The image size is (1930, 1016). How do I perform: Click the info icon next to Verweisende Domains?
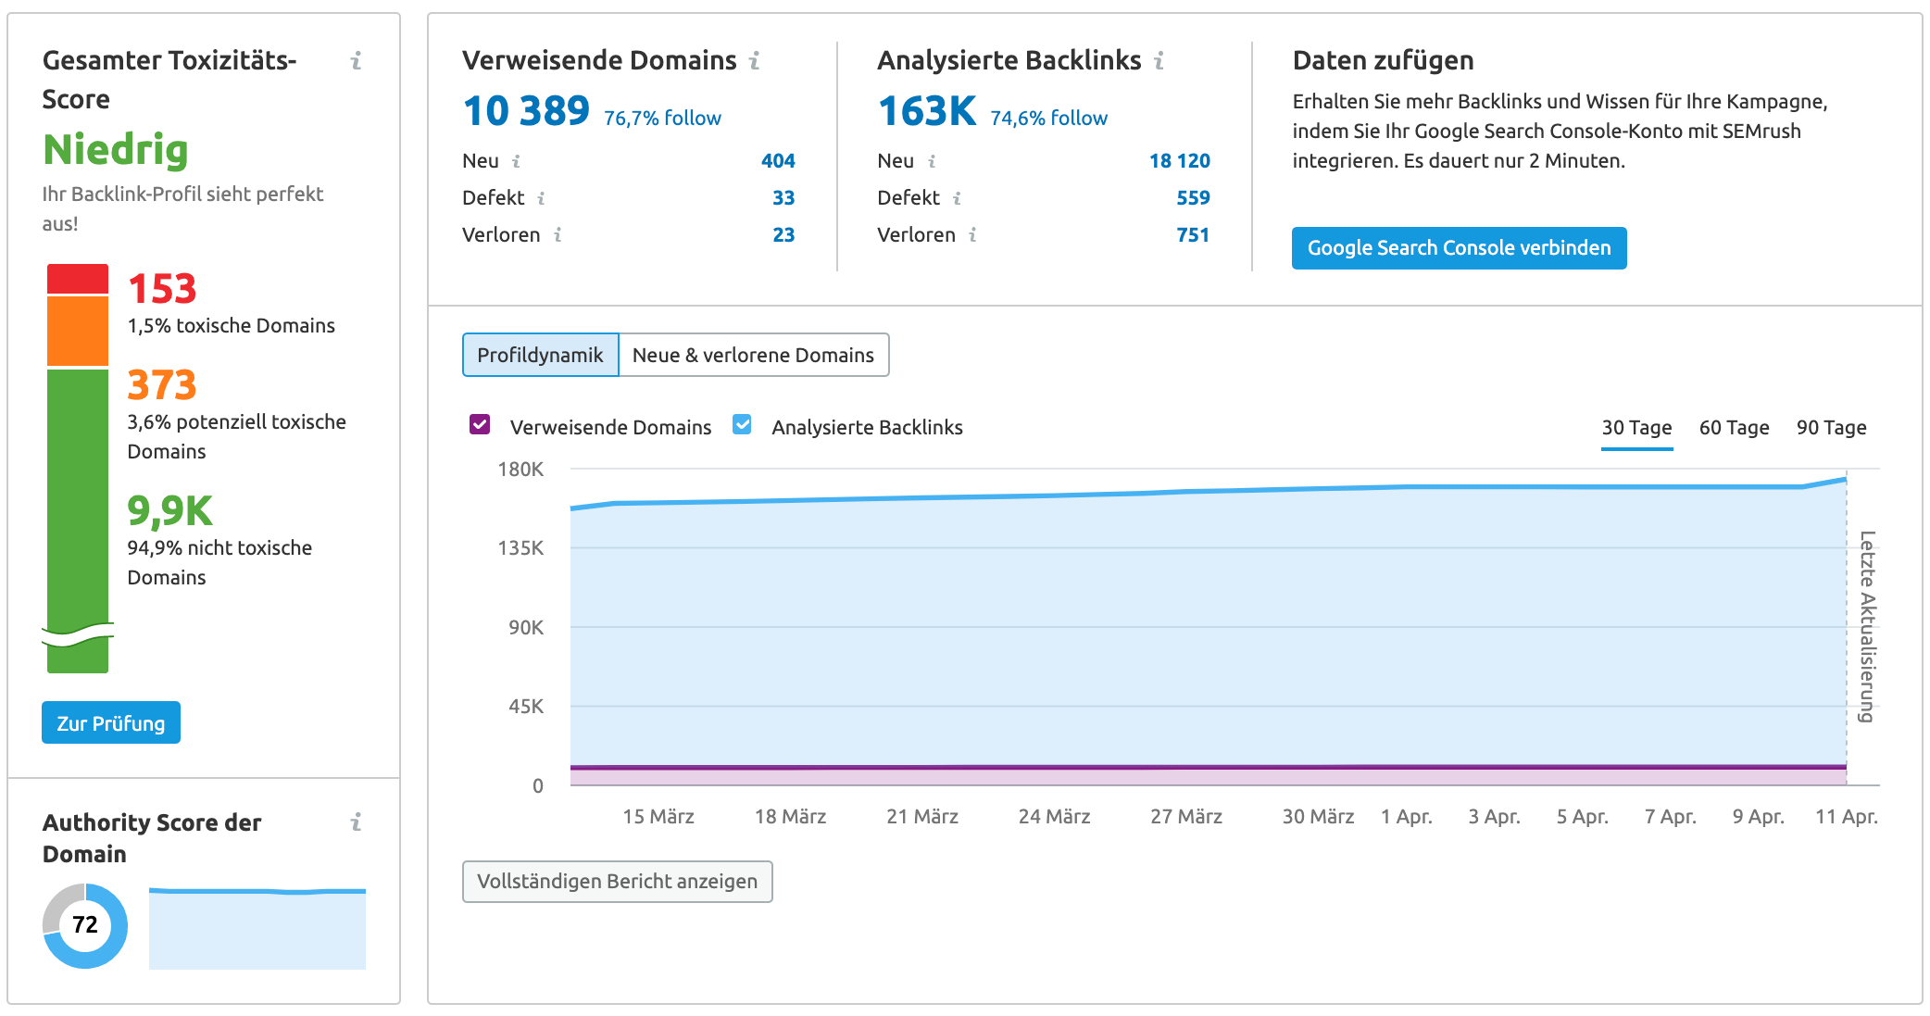[755, 61]
